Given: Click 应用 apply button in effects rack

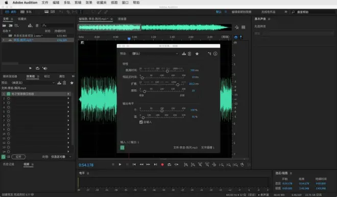Looking at the screenshot, I should [x=18, y=157].
